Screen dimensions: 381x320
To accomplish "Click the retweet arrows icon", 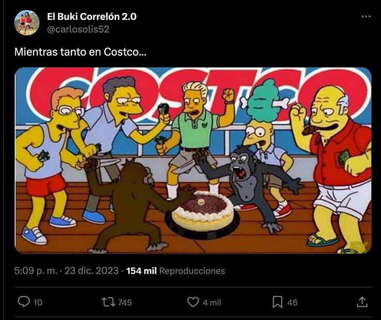I will pos(109,302).
